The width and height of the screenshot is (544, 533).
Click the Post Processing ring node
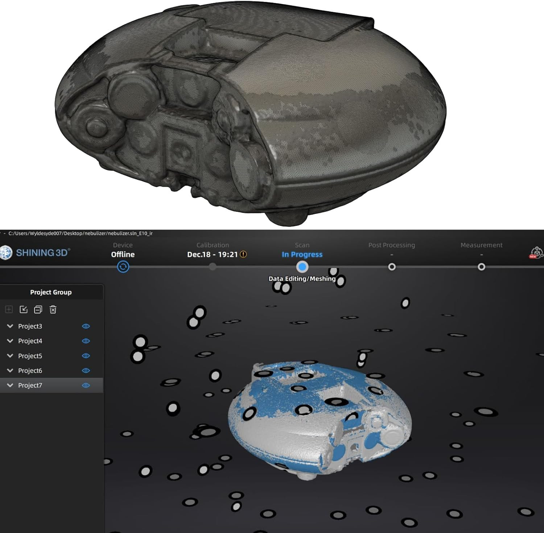(392, 267)
